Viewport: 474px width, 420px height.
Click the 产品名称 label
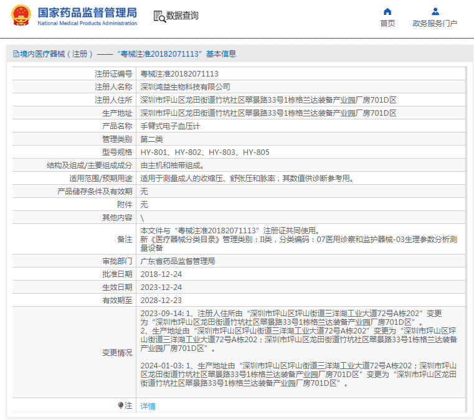(117, 126)
